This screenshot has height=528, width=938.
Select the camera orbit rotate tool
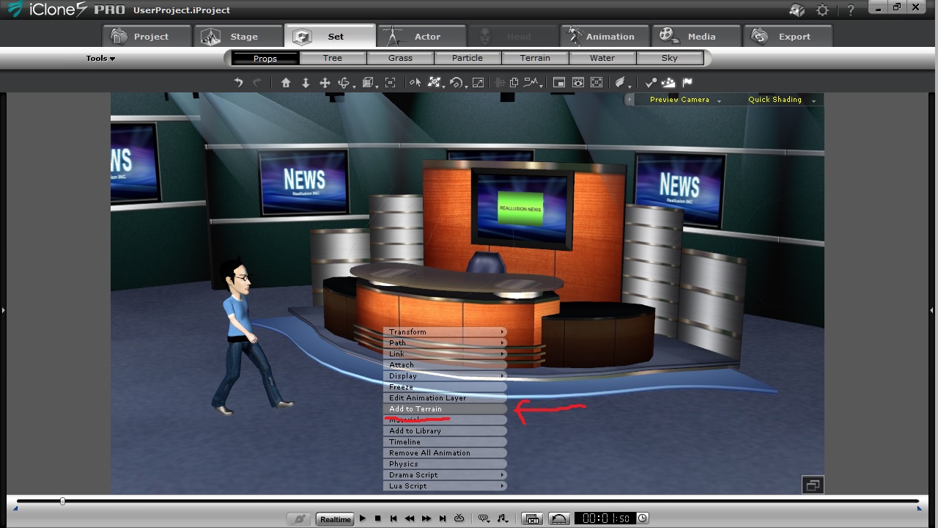point(344,82)
